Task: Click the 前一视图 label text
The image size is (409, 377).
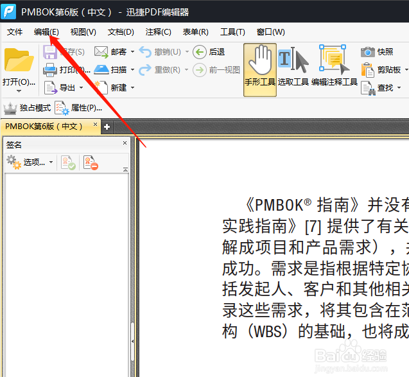Action: [225, 70]
